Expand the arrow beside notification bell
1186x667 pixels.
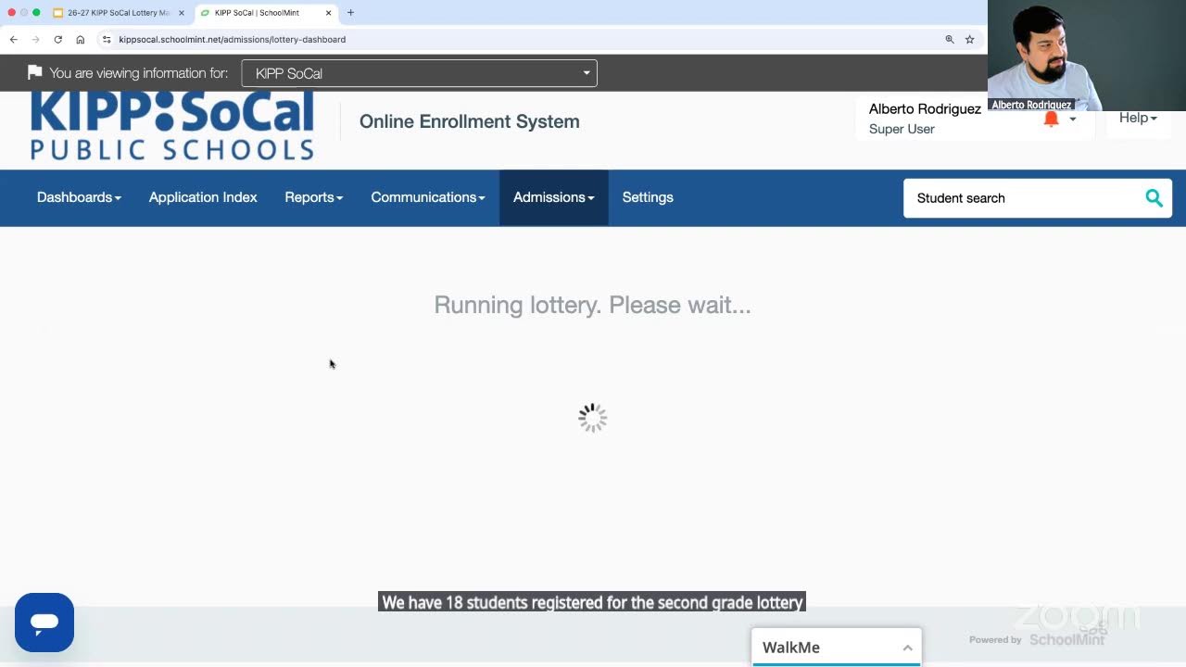tap(1072, 119)
